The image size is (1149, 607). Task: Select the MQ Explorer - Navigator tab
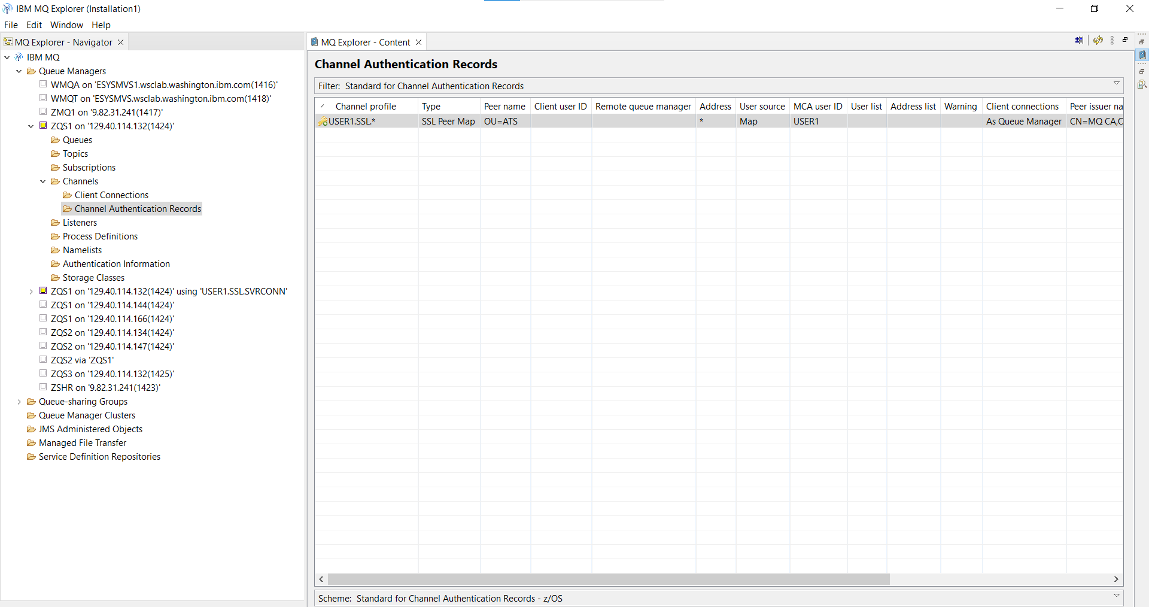63,43
